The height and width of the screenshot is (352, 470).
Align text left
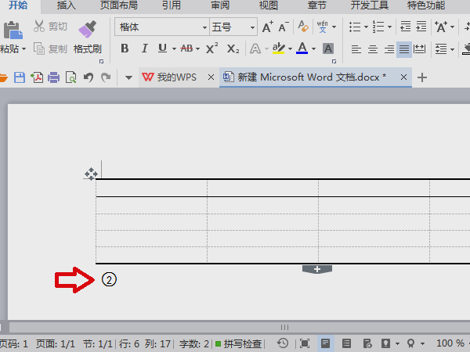tap(356, 48)
